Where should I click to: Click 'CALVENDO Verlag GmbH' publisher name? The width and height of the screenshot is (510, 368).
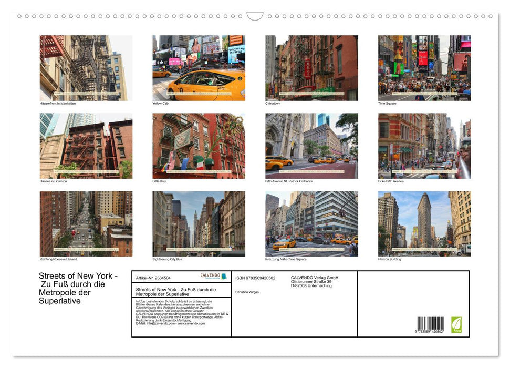(315, 278)
